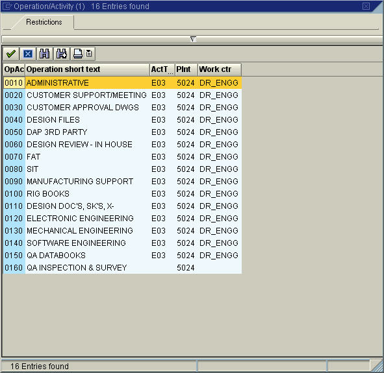
Task: Pick MANUFACTURING SUPPORT operation
Action: (x=122, y=182)
